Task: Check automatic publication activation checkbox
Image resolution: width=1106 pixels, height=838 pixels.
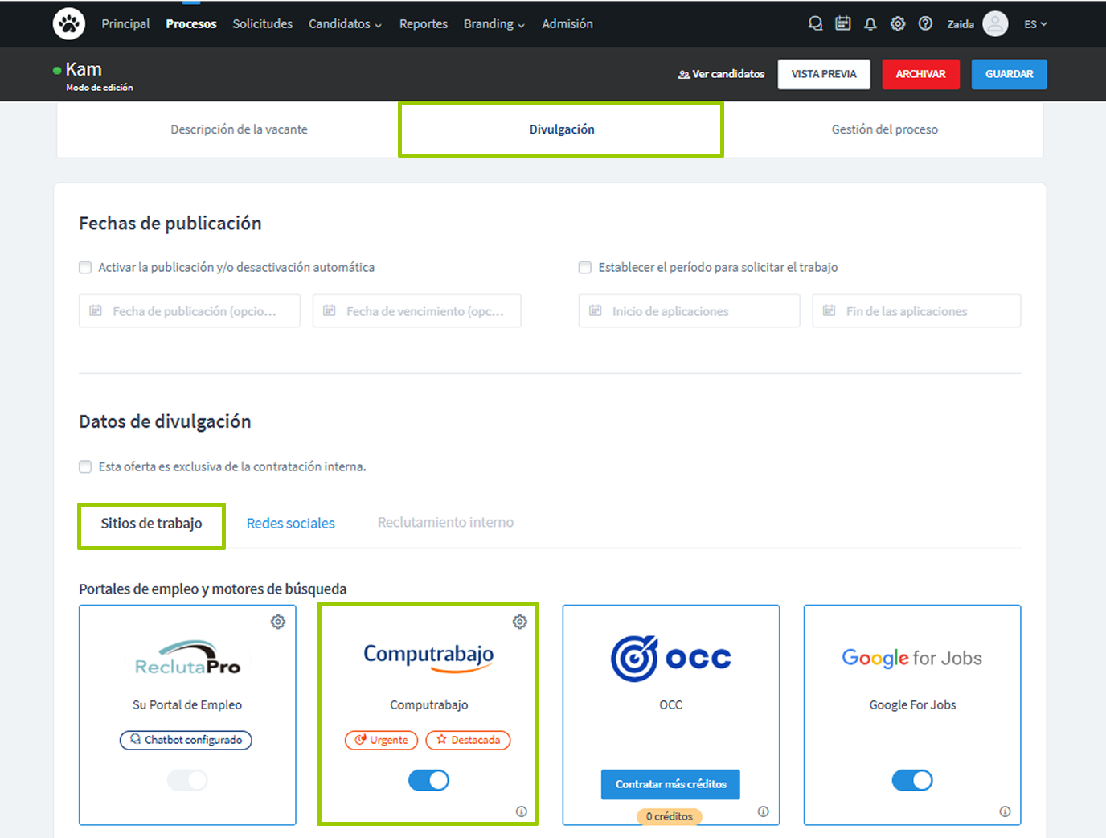Action: 85,268
